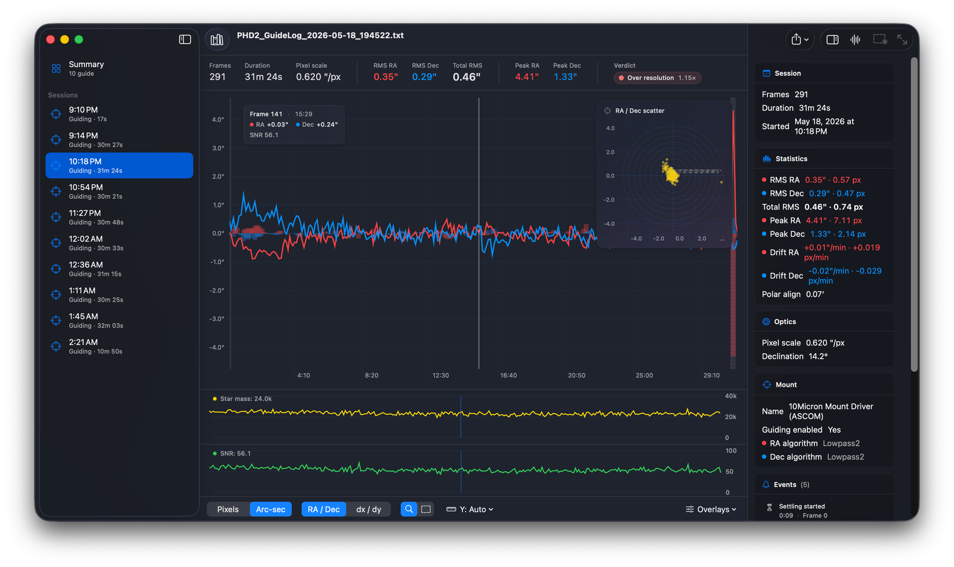Toggle the left sidebar panel icon
954x567 pixels.
185,40
